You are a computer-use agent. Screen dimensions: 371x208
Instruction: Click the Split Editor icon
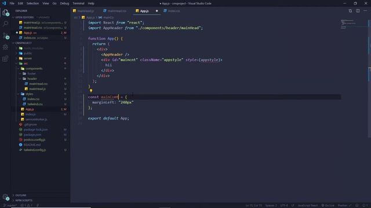coord(358,11)
